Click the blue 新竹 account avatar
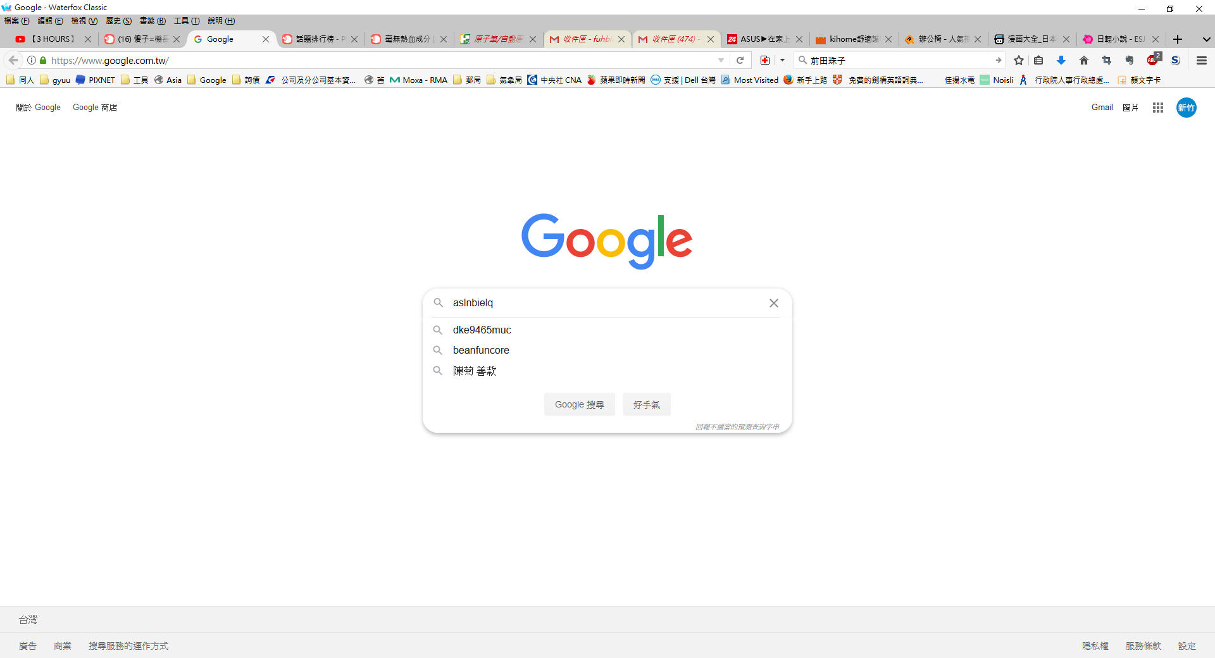The height and width of the screenshot is (658, 1215). tap(1187, 108)
